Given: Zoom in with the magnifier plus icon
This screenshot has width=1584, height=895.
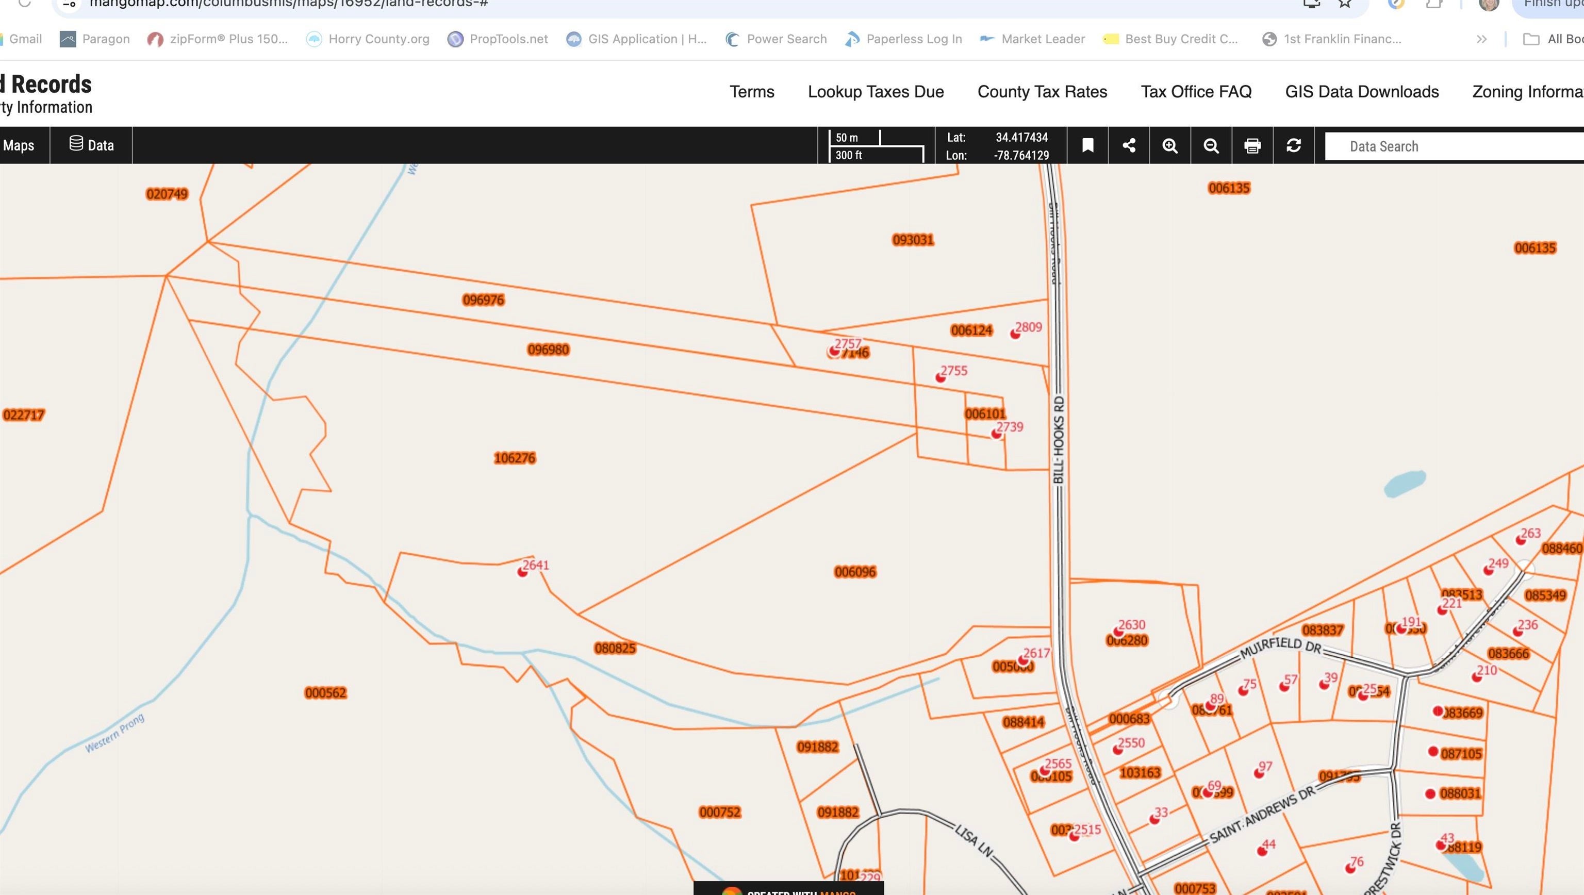Looking at the screenshot, I should 1169,146.
